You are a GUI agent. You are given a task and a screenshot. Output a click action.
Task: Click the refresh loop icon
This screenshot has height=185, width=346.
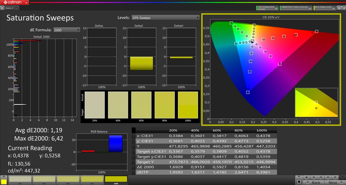335,177
